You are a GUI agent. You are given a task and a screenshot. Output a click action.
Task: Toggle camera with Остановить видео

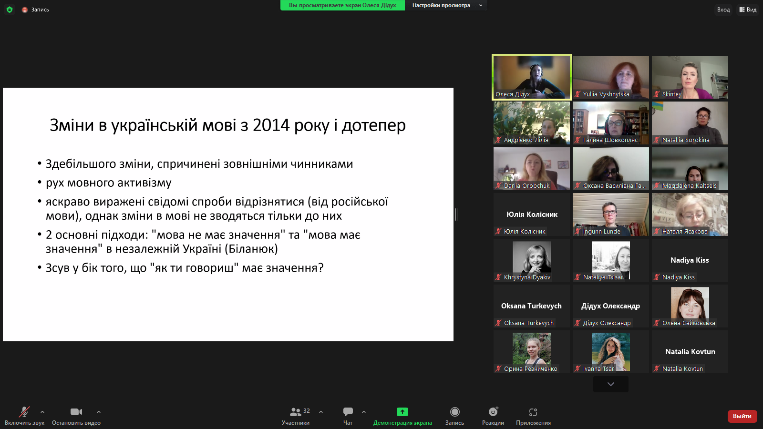[76, 412]
